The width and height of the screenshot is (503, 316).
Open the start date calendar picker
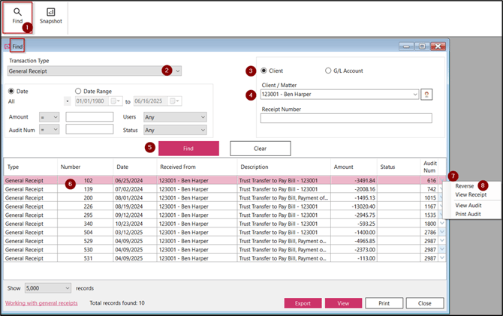(x=114, y=101)
